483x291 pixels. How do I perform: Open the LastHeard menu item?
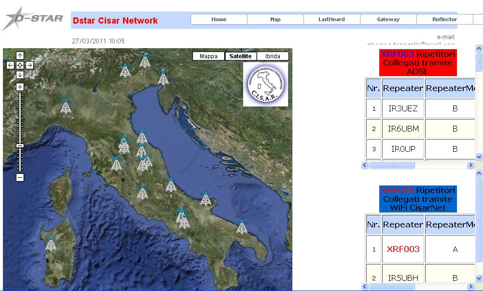click(x=332, y=19)
